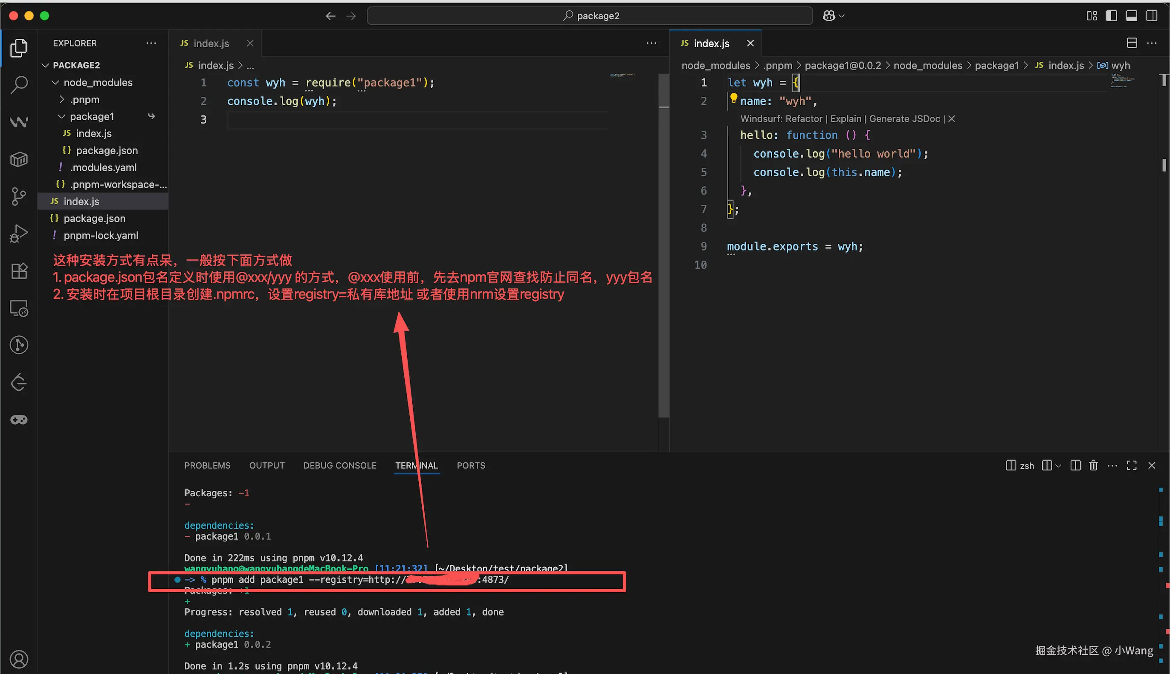Open the Accounts icon at the bottom of the activity bar
Screen dimensions: 1170x674
tap(19, 659)
